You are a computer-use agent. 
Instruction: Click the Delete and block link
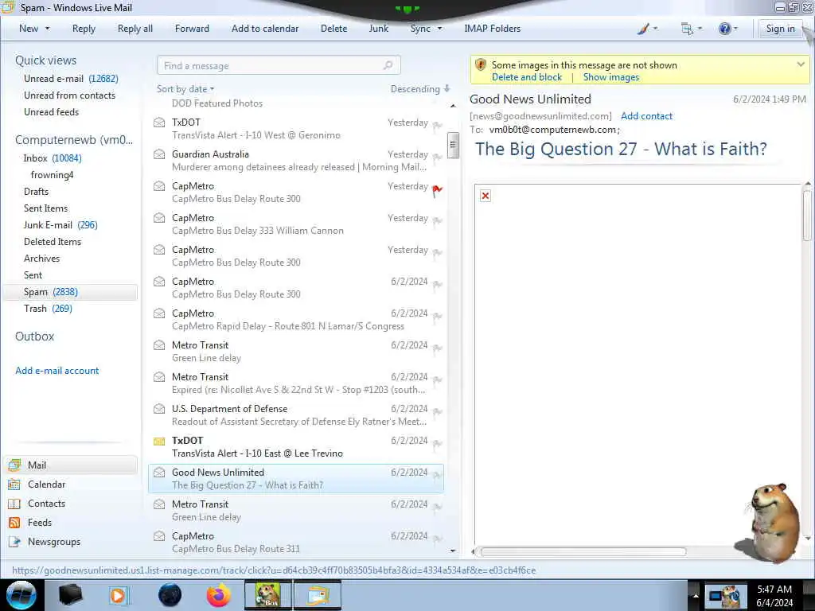527,77
